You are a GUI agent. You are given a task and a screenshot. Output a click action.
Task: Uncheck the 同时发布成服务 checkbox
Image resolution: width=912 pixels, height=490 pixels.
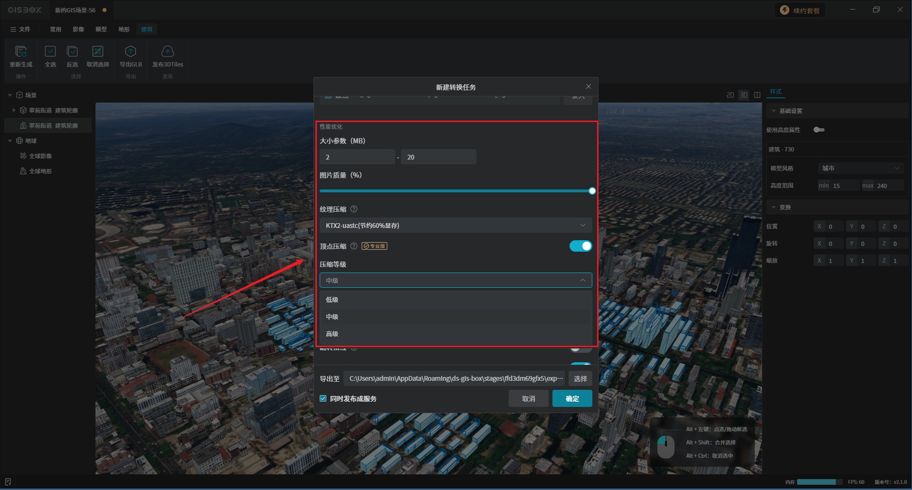(x=323, y=399)
